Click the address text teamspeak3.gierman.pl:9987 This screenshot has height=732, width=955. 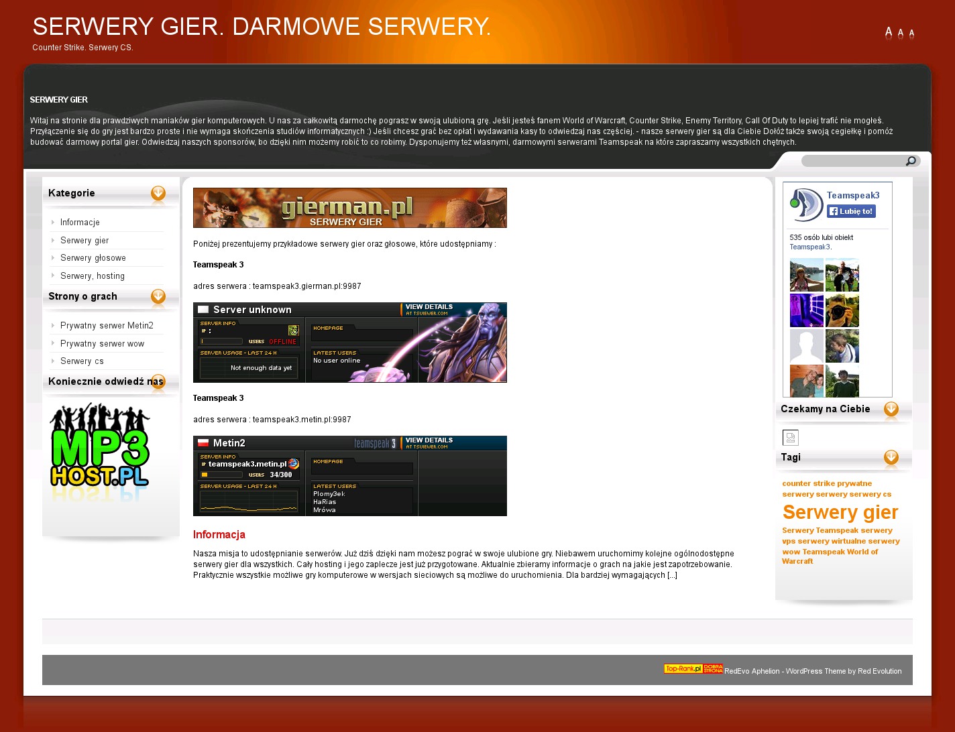point(307,286)
